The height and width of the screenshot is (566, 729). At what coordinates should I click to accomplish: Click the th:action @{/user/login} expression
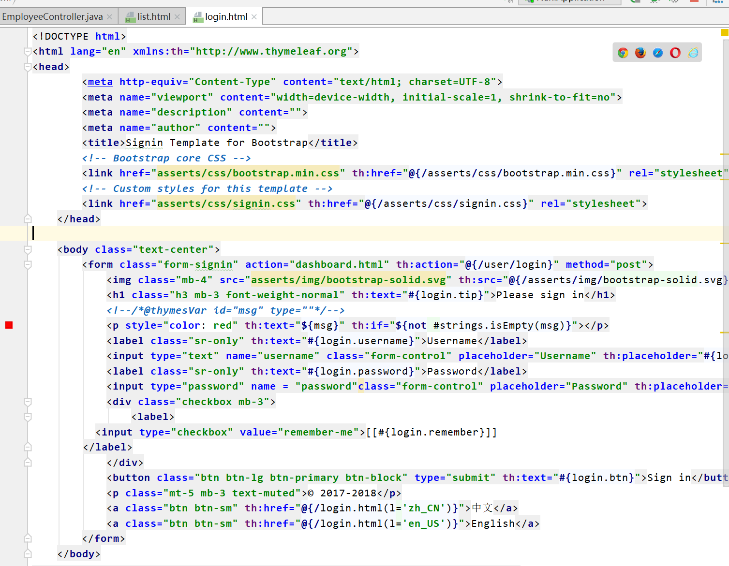(x=509, y=264)
